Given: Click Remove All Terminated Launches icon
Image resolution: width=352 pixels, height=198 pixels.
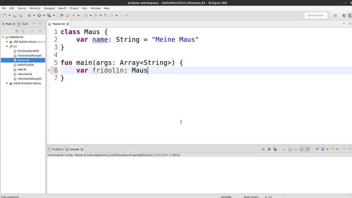Looking at the screenshot, I should (275, 149).
